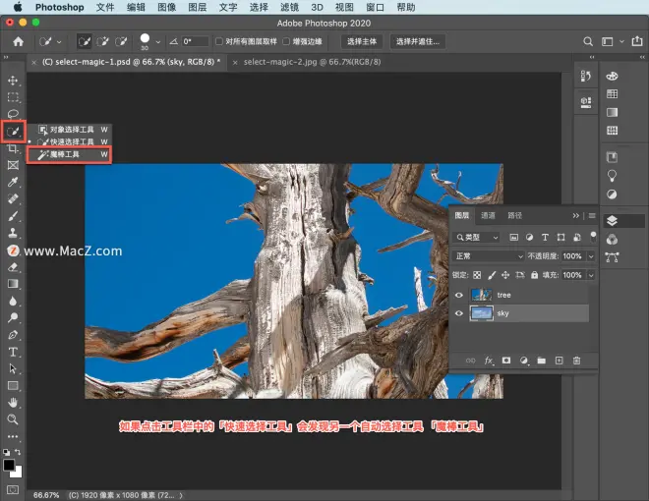Expand the 不透明度 opacity dropdown arrow
This screenshot has width=649, height=501.
coord(591,256)
